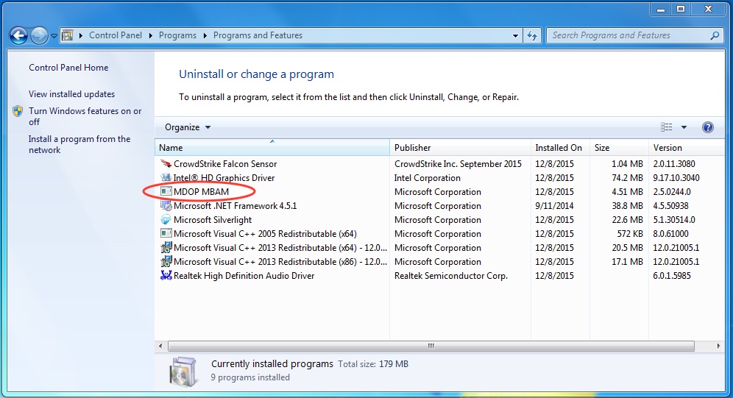Open the More view options dropdown arrow

pos(684,127)
